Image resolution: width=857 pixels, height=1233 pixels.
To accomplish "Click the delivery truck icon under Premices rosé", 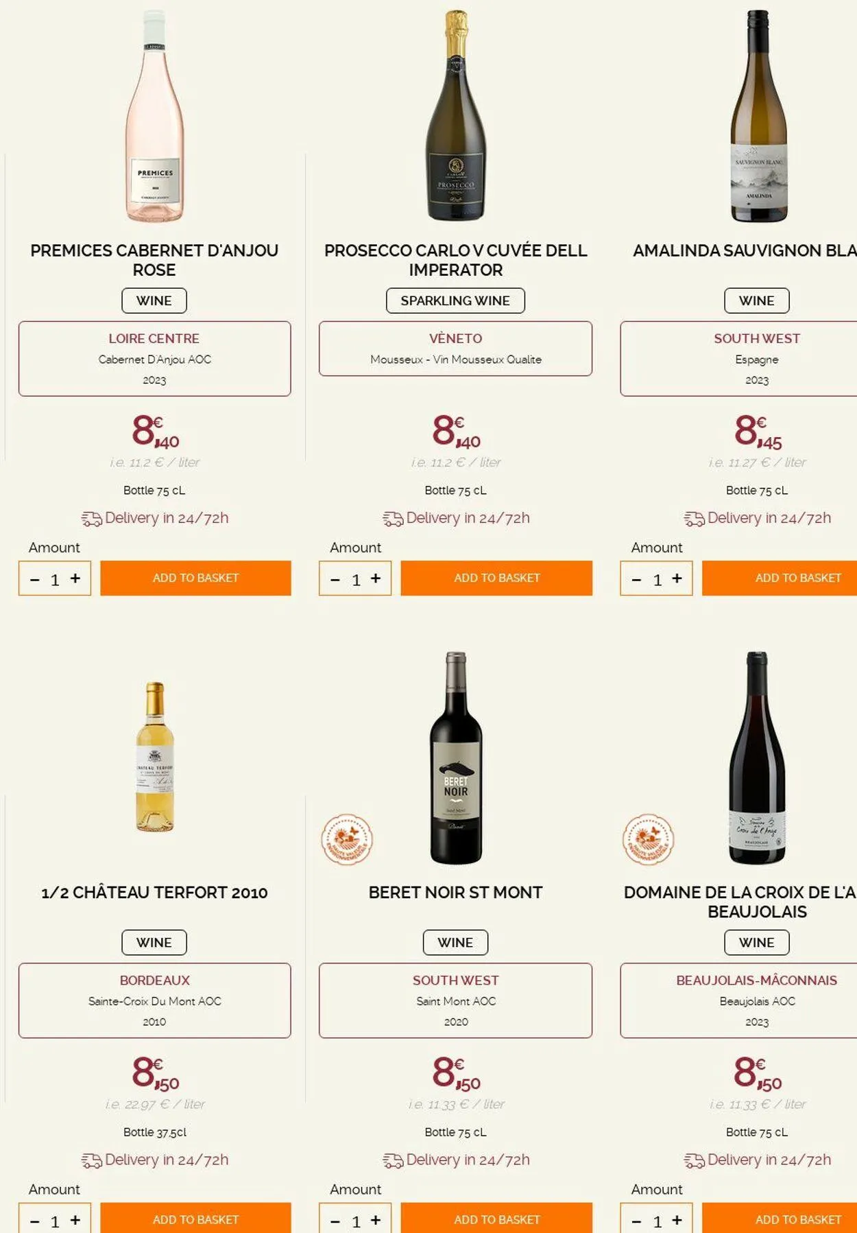I will [x=91, y=519].
